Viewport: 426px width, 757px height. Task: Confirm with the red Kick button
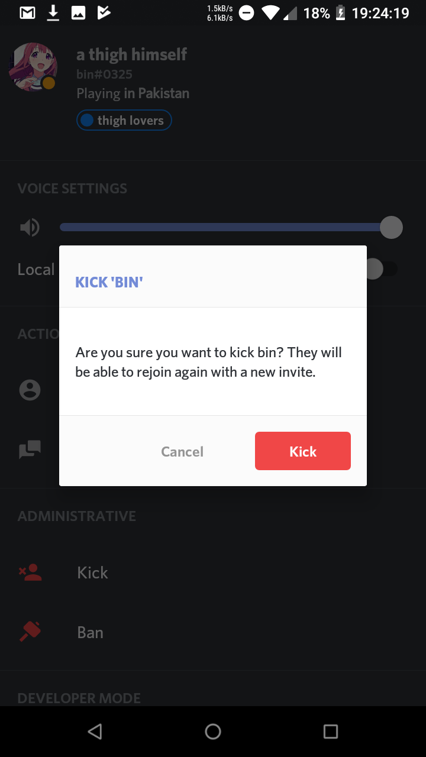coord(302,451)
